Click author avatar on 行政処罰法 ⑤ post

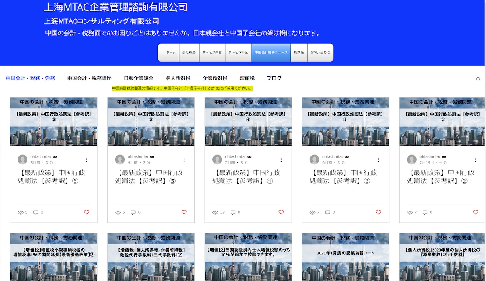click(120, 160)
